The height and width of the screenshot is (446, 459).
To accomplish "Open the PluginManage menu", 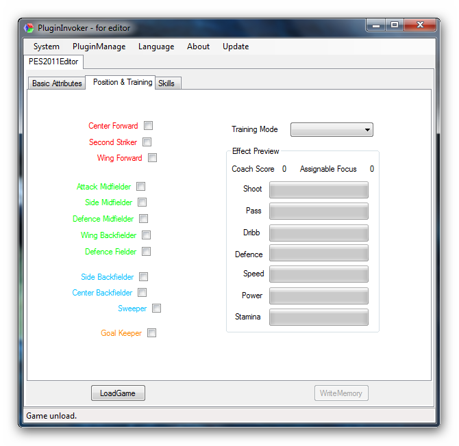I will click(99, 47).
